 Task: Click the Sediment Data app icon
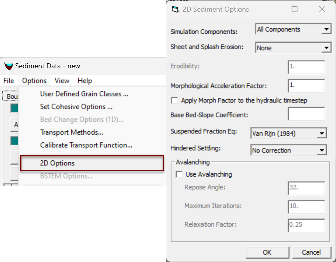pos(9,66)
